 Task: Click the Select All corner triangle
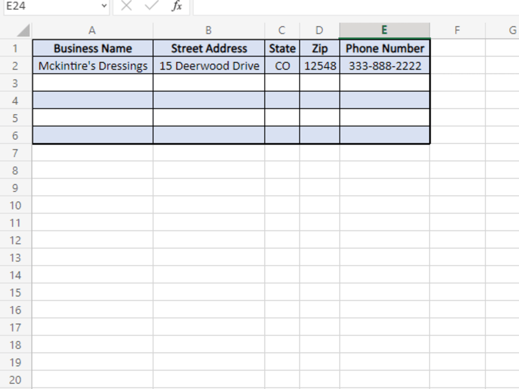point(23,31)
